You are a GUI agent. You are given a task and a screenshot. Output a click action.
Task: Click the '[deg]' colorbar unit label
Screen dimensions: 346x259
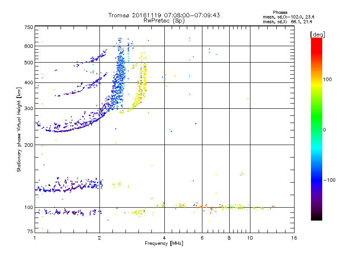pos(317,35)
